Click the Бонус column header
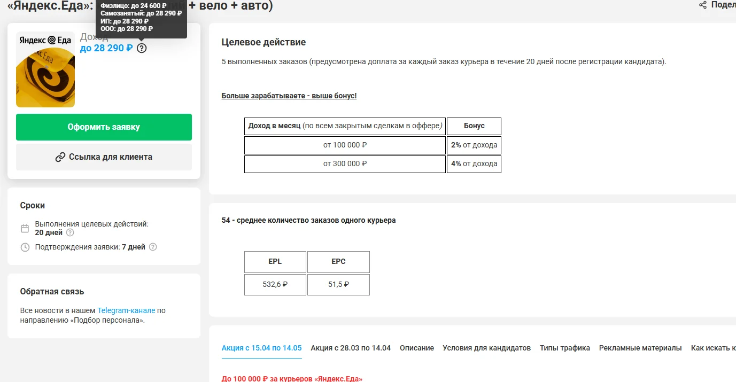Screen dimensions: 736x382 pyautogui.click(x=474, y=126)
